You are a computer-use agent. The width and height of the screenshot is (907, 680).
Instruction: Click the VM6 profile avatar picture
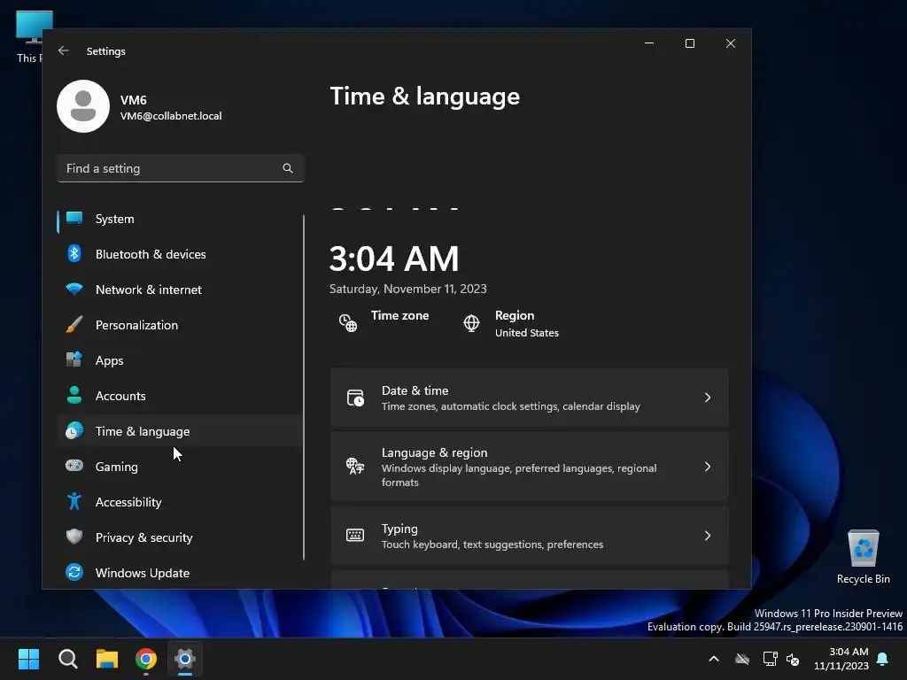click(x=83, y=106)
